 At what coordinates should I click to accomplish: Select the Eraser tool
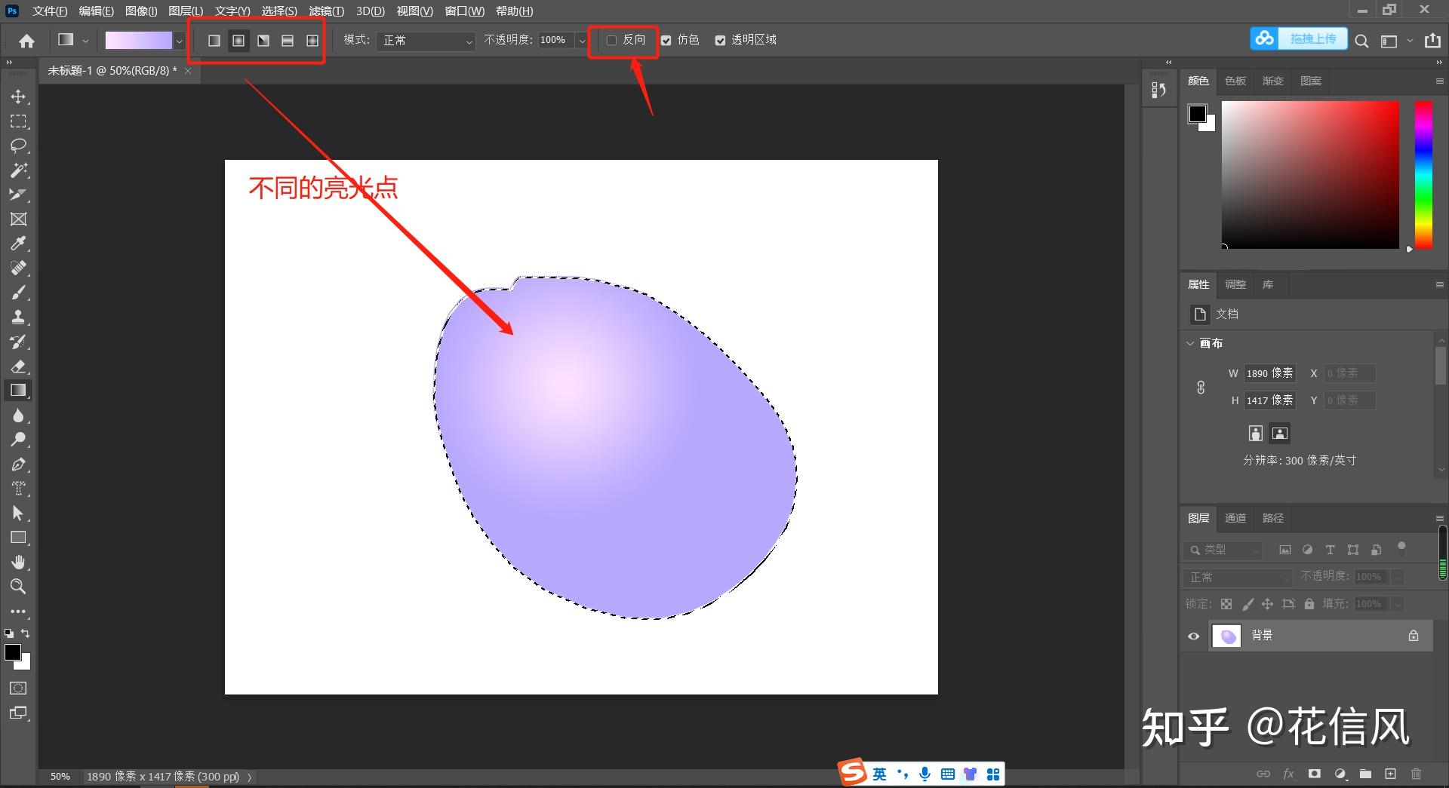pyautogui.click(x=18, y=366)
